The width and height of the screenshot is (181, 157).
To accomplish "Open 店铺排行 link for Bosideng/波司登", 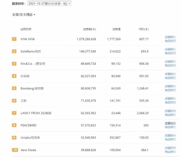I will pyautogui.click(x=170, y=86).
